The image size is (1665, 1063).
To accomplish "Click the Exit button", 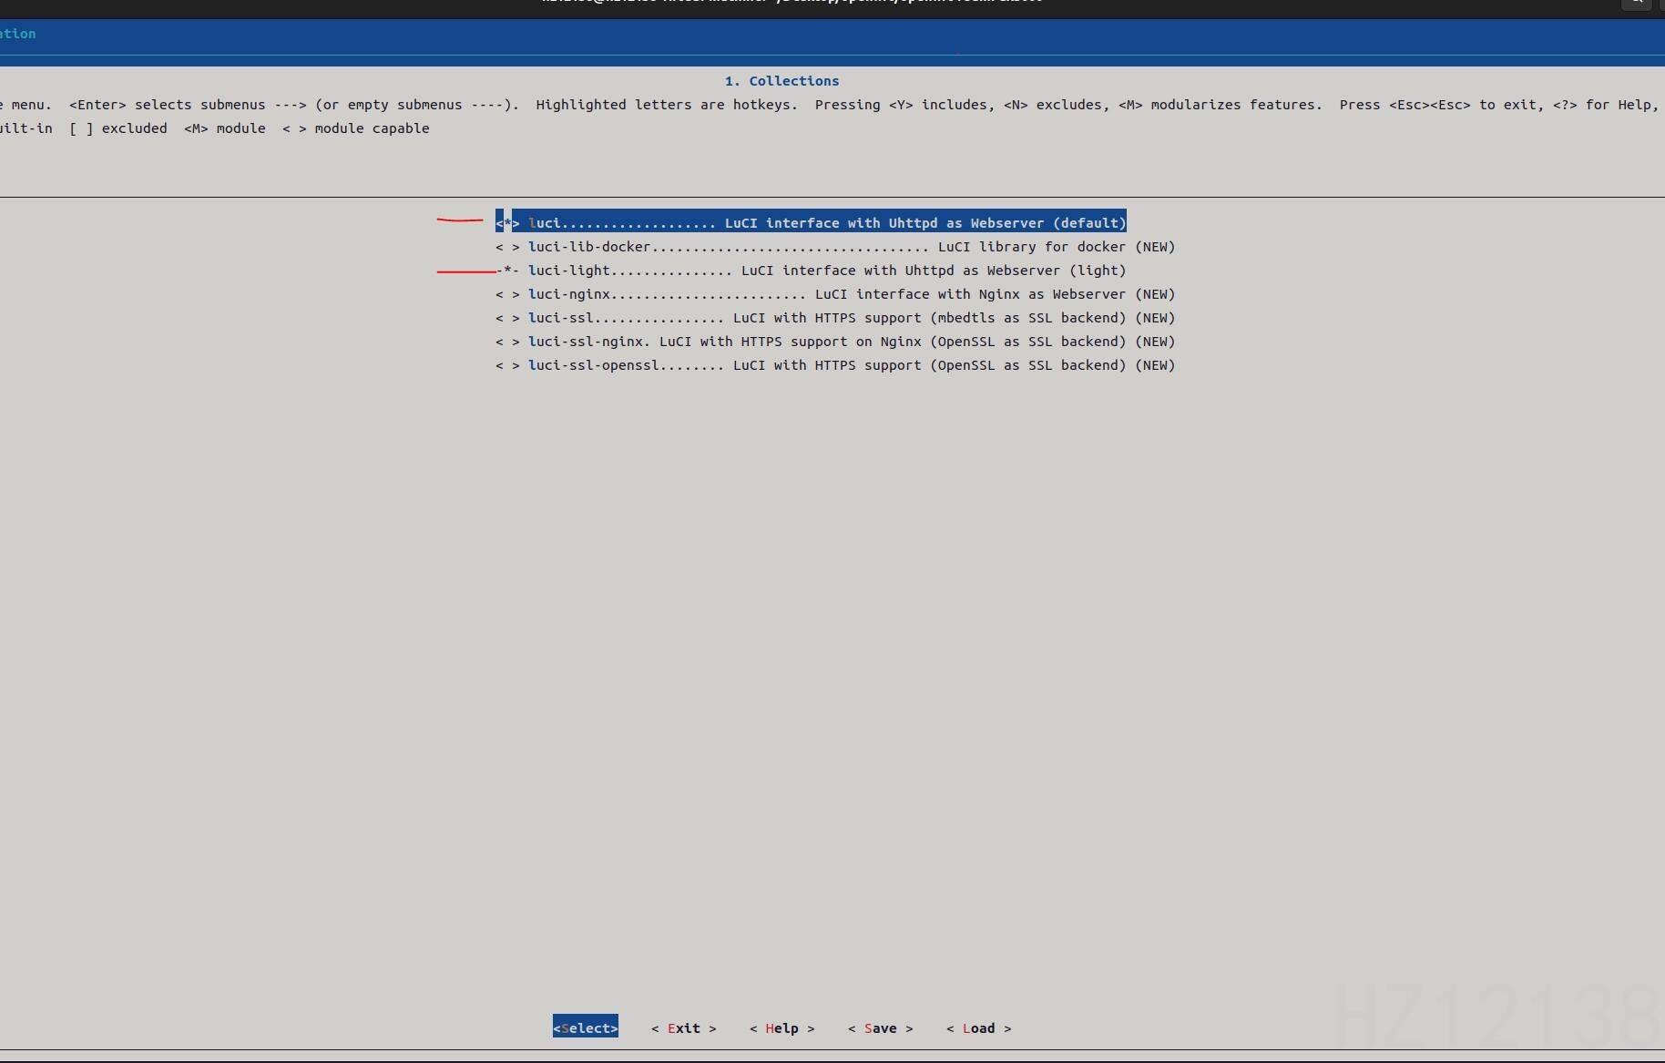I will [684, 1027].
